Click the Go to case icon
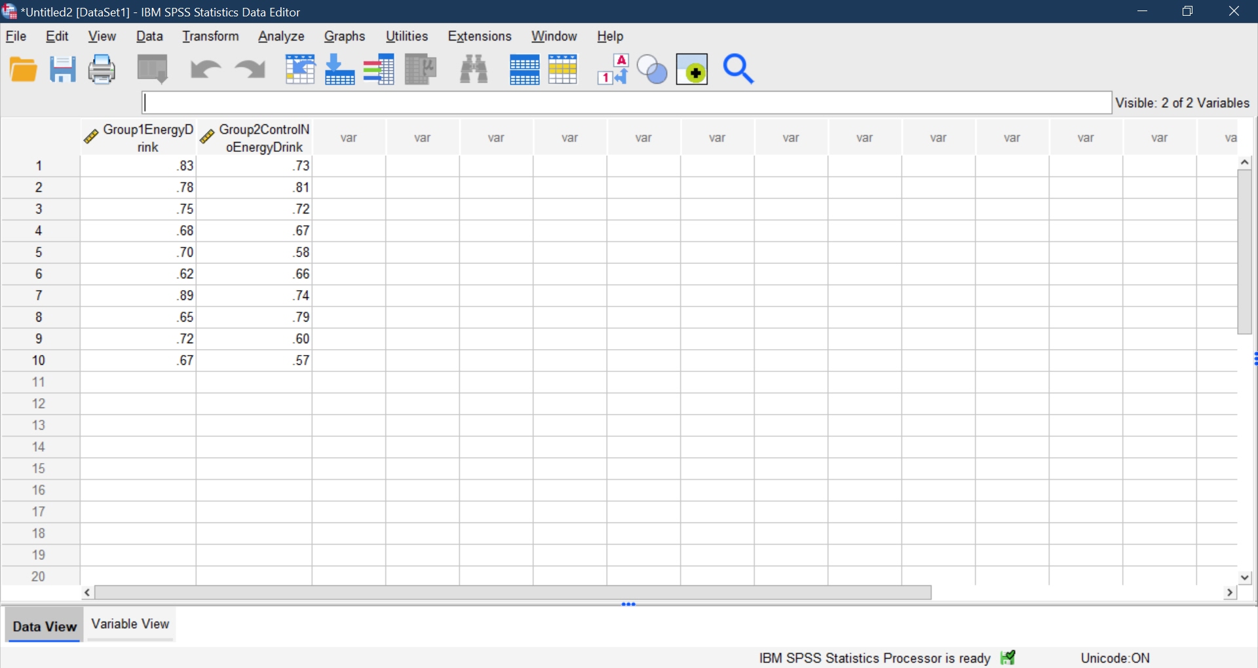 (300, 69)
